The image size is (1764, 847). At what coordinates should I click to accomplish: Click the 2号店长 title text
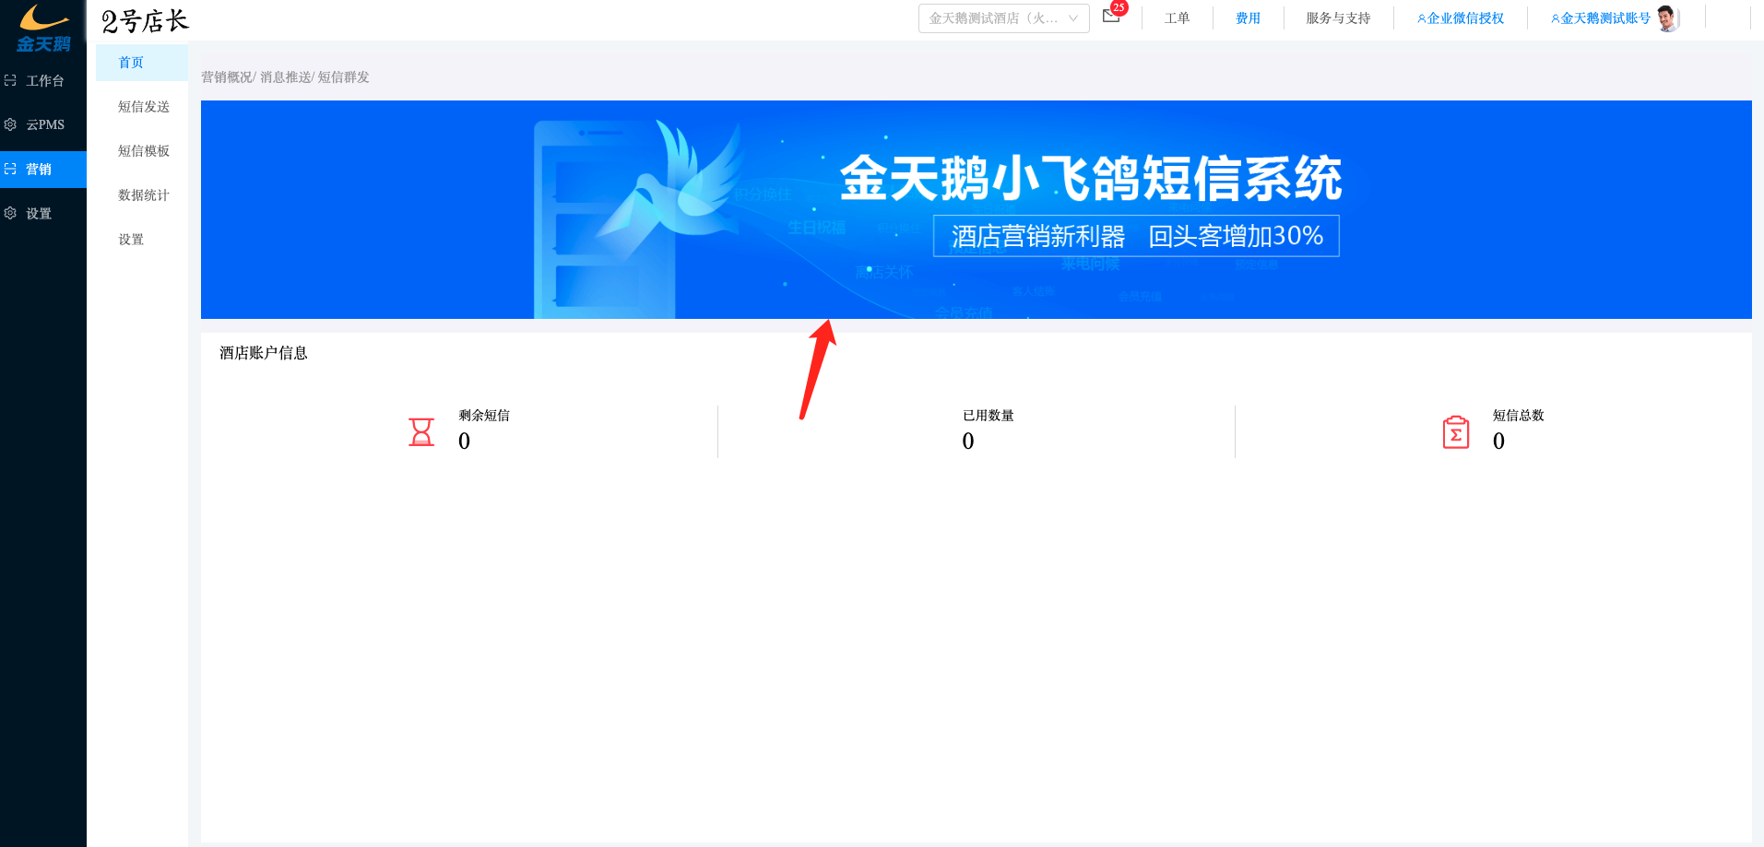[x=145, y=20]
